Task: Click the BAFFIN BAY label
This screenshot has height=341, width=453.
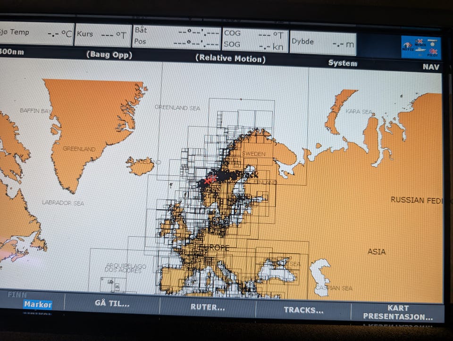Action: [x=36, y=111]
